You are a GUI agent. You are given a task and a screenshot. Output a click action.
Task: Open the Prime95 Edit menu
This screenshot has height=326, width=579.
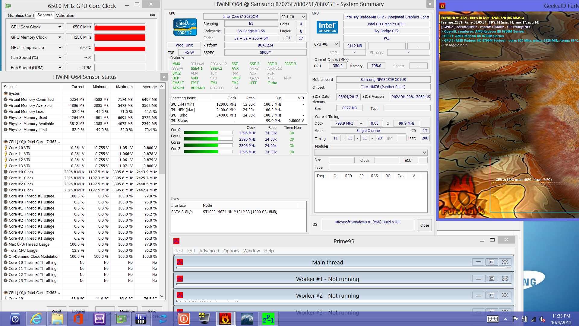pos(191,251)
